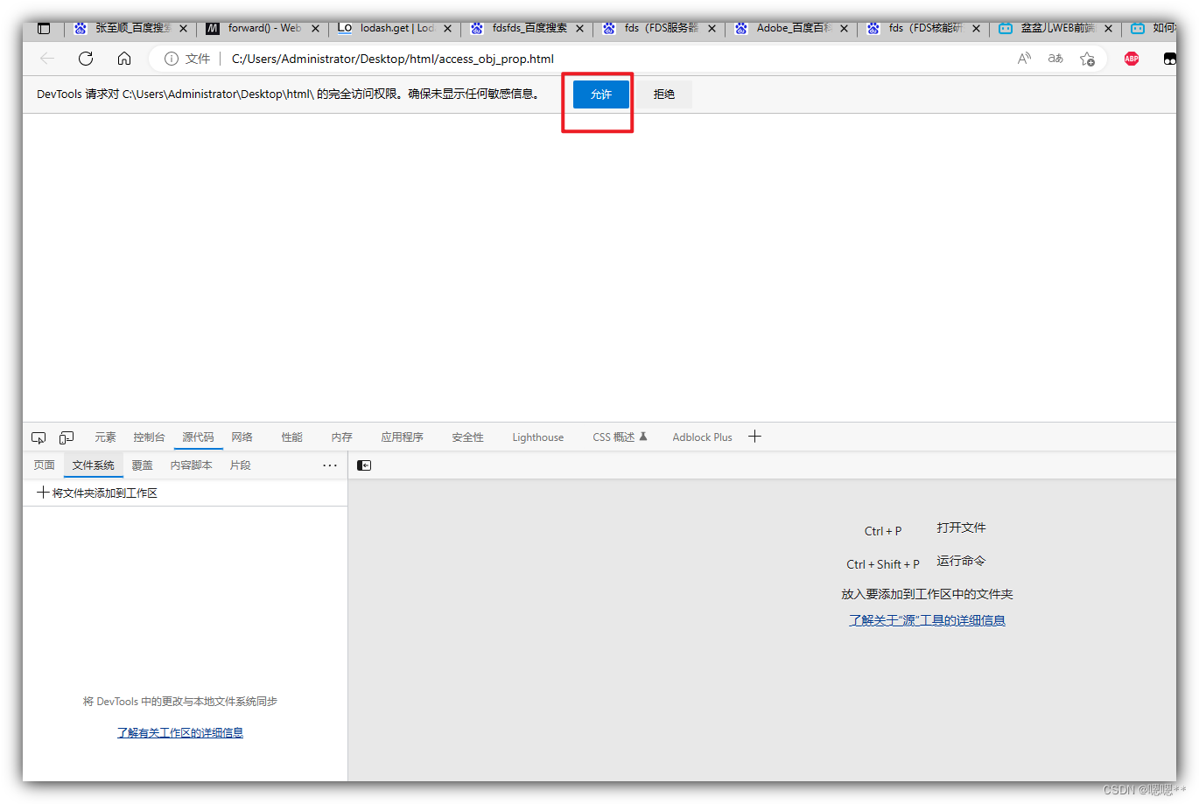Open the 应用程序 DevTools tab
1199x804 pixels.
402,437
